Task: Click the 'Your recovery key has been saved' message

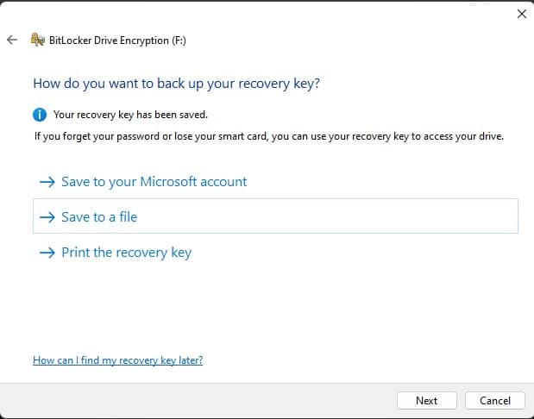Action: (130, 115)
